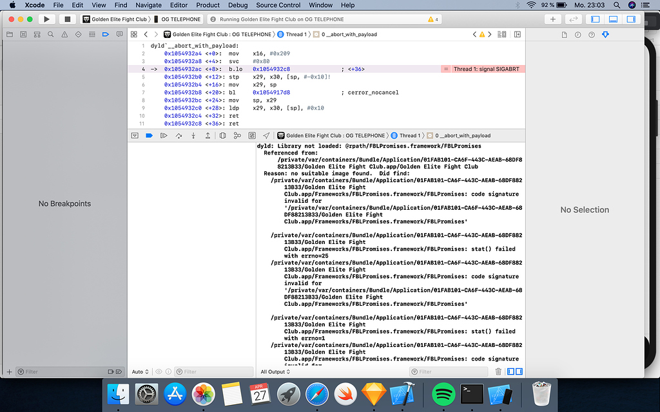660x412 pixels.
Task: Open the Debug View Hierarchy tool
Action: click(222, 136)
